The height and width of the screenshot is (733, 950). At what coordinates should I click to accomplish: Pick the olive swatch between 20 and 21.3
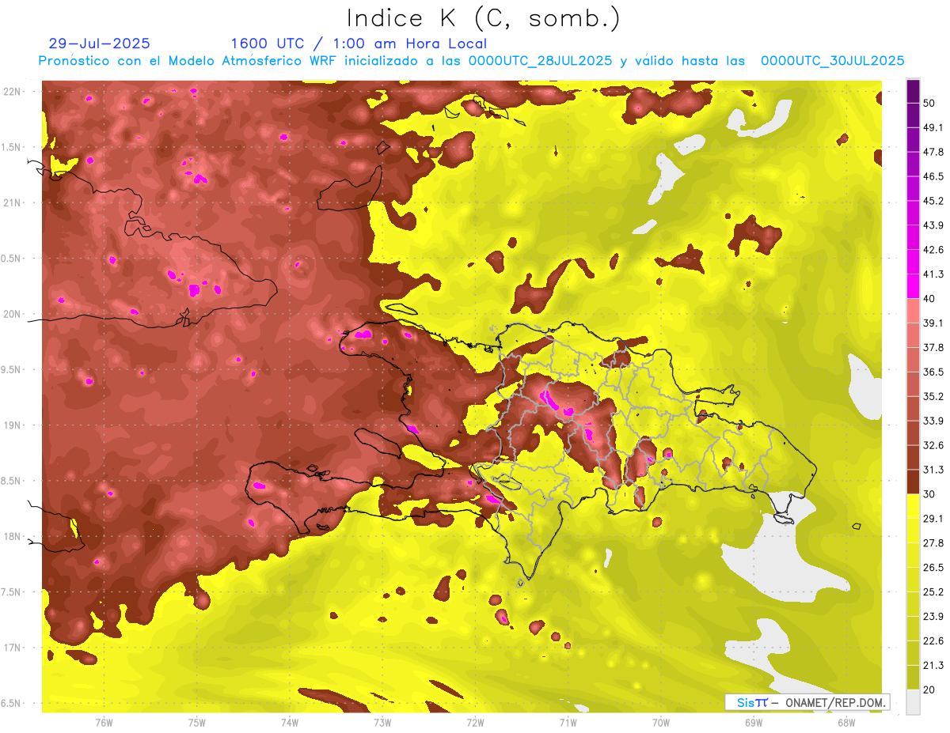click(913, 677)
